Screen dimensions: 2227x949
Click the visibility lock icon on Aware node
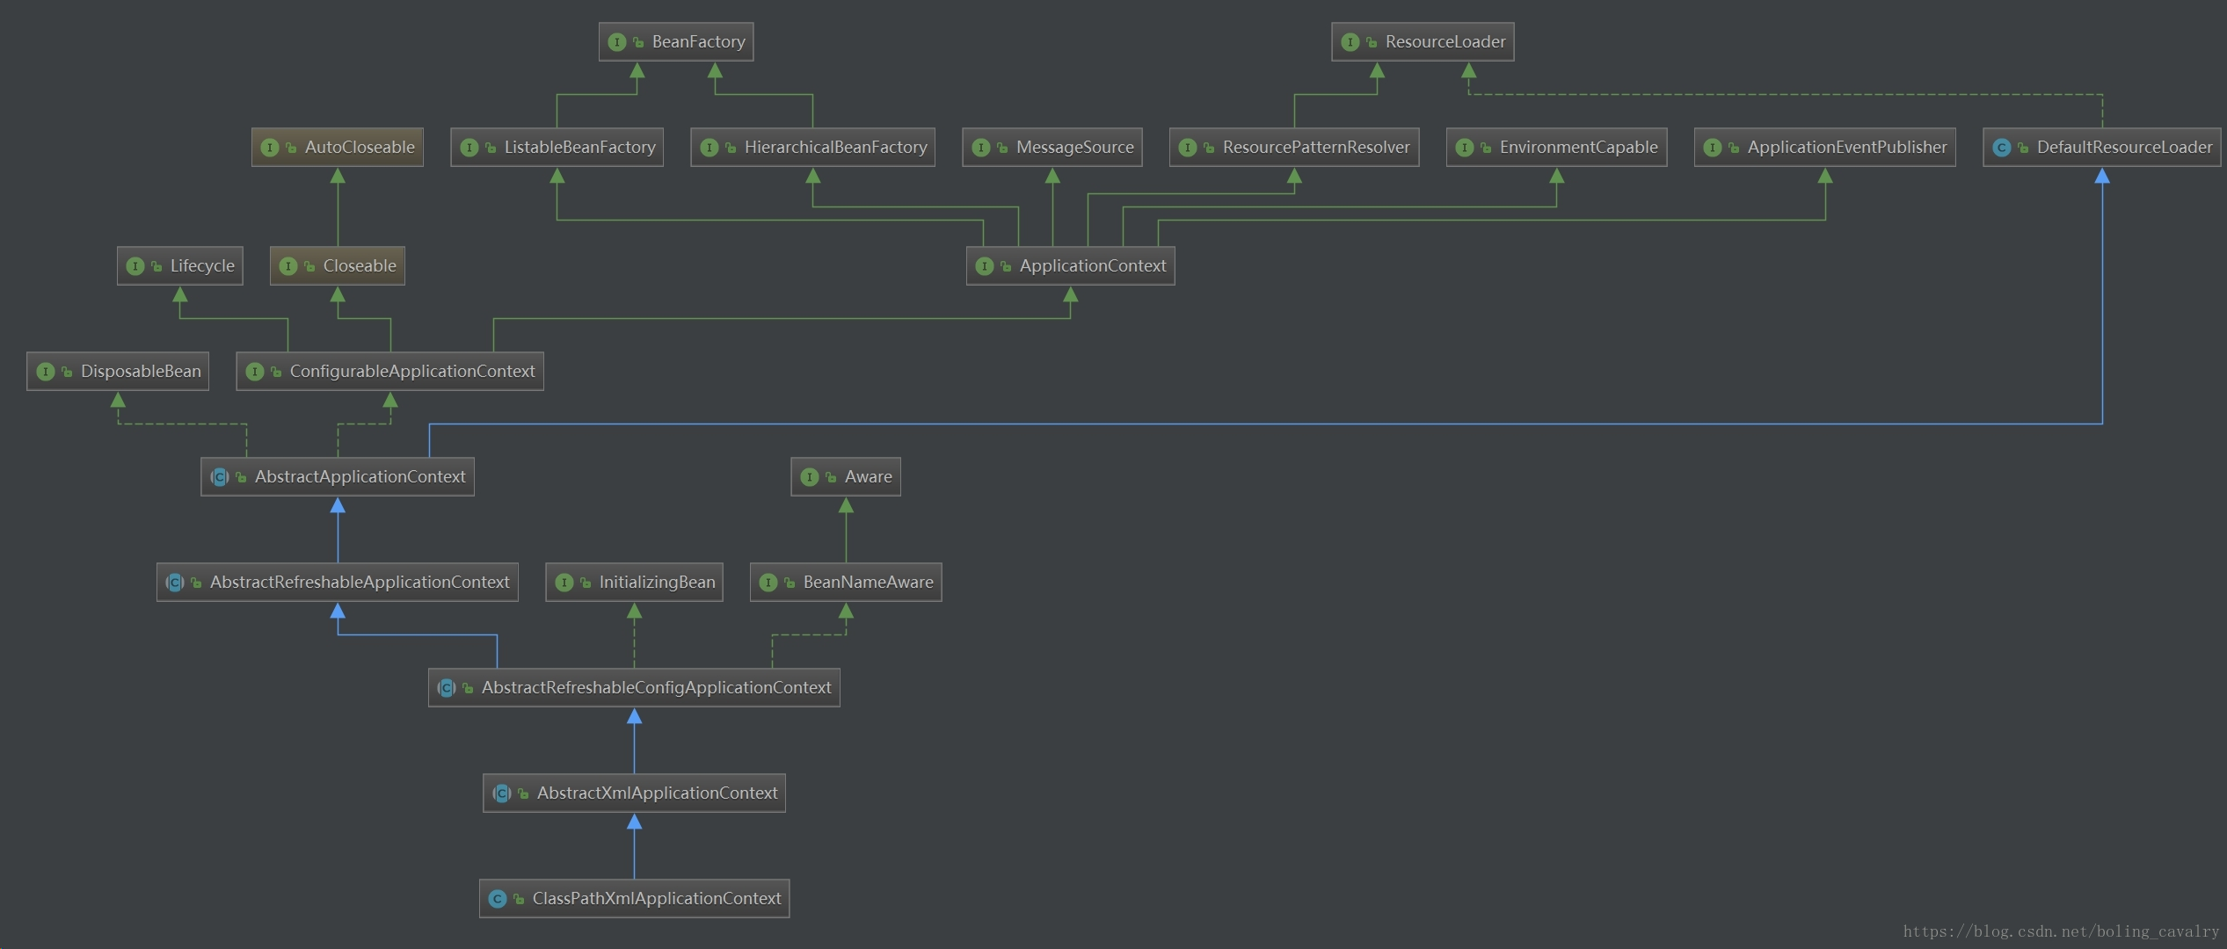831,477
